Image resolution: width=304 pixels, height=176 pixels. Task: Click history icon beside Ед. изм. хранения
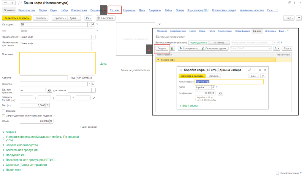(49, 90)
